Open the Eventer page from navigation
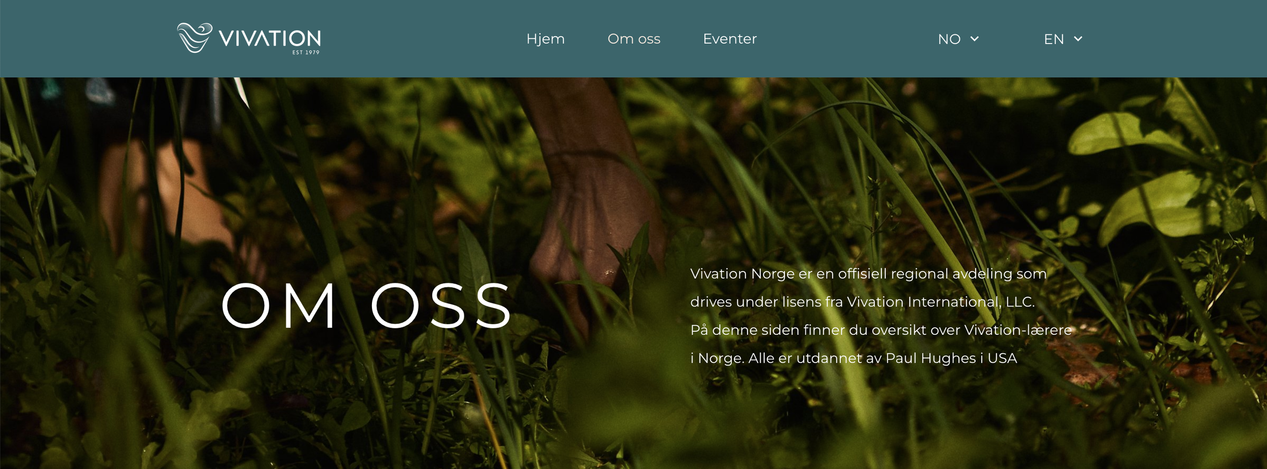This screenshot has height=469, width=1267. 730,39
